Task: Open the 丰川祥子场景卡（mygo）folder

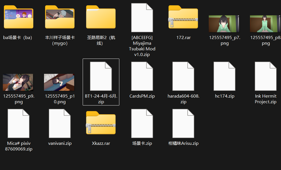Action: 60,18
